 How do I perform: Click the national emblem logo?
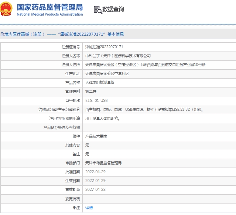[x=6, y=9]
